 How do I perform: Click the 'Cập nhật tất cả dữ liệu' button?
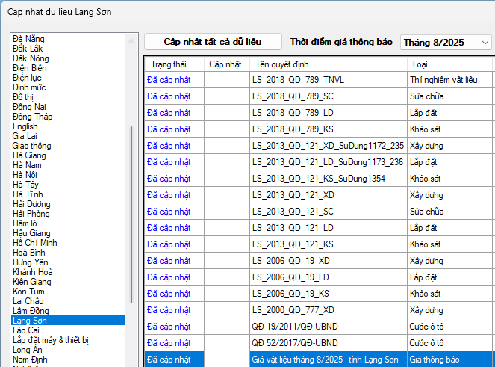click(x=213, y=42)
